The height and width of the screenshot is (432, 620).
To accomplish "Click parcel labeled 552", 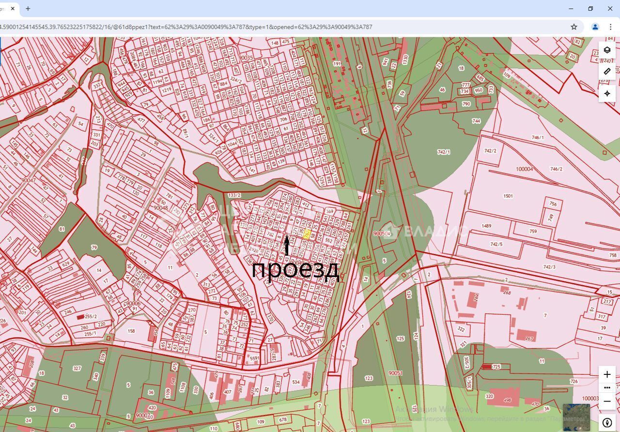I will (x=329, y=240).
